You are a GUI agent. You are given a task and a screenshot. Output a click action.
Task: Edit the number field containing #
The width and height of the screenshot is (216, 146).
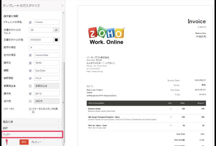(44, 47)
